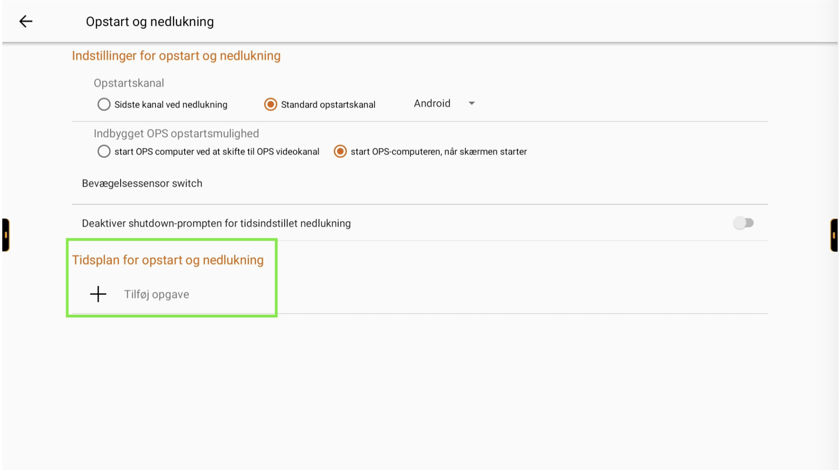Click the Standard opstartskanal label text
Image resolution: width=839 pixels, height=470 pixels.
click(x=328, y=104)
